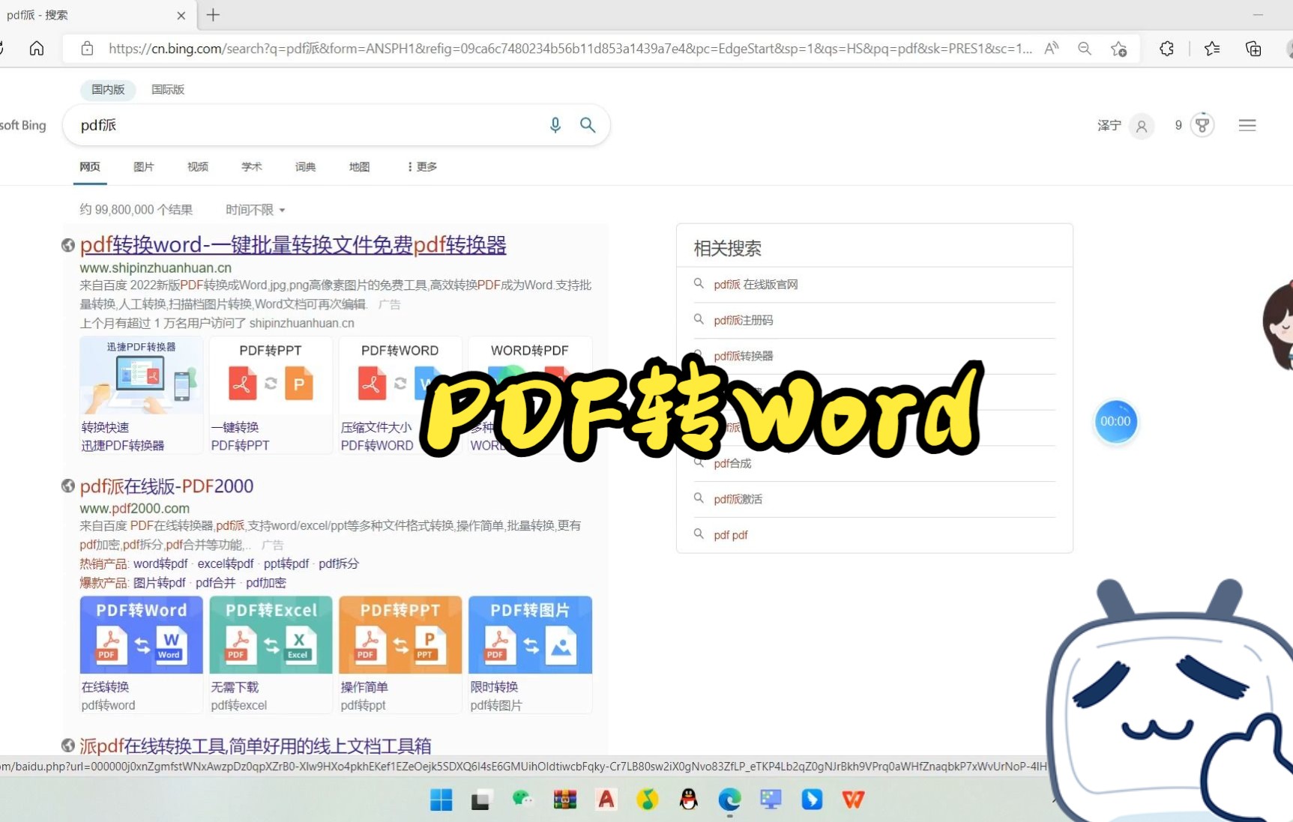1293x822 pixels.
Task: Open the Bing rewards trophy icon
Action: pyautogui.click(x=1202, y=125)
